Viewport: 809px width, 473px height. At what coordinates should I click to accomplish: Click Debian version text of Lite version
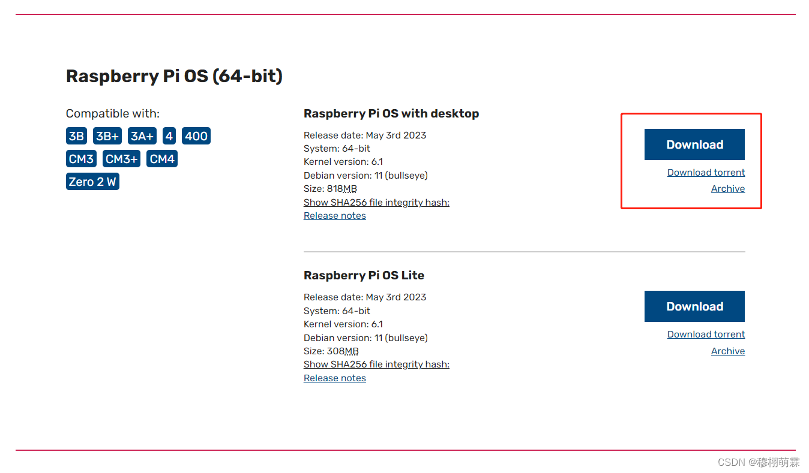365,338
